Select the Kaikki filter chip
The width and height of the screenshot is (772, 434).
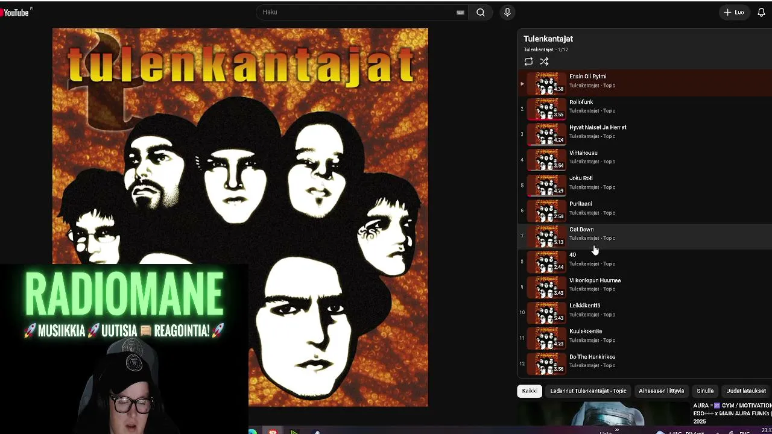click(530, 391)
